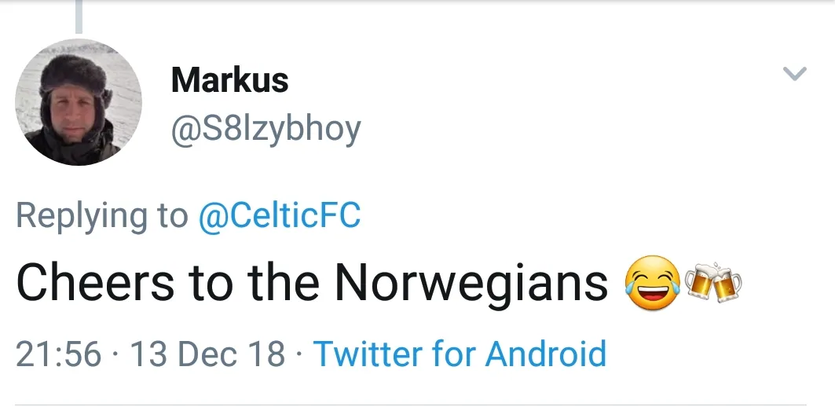Open the @CelticFC mention link

tap(279, 215)
